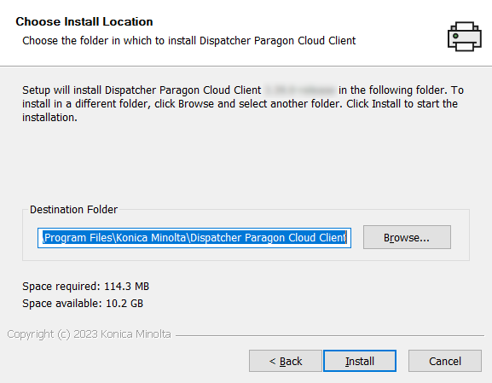Go back with the < Back button
Image resolution: width=492 pixels, height=383 pixels.
click(x=286, y=361)
